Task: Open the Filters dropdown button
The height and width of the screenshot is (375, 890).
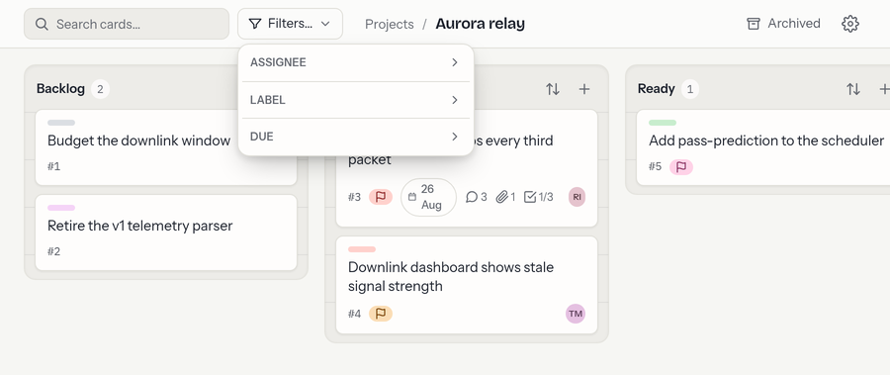Action: click(290, 24)
